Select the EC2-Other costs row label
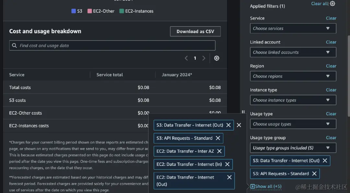 point(26,113)
